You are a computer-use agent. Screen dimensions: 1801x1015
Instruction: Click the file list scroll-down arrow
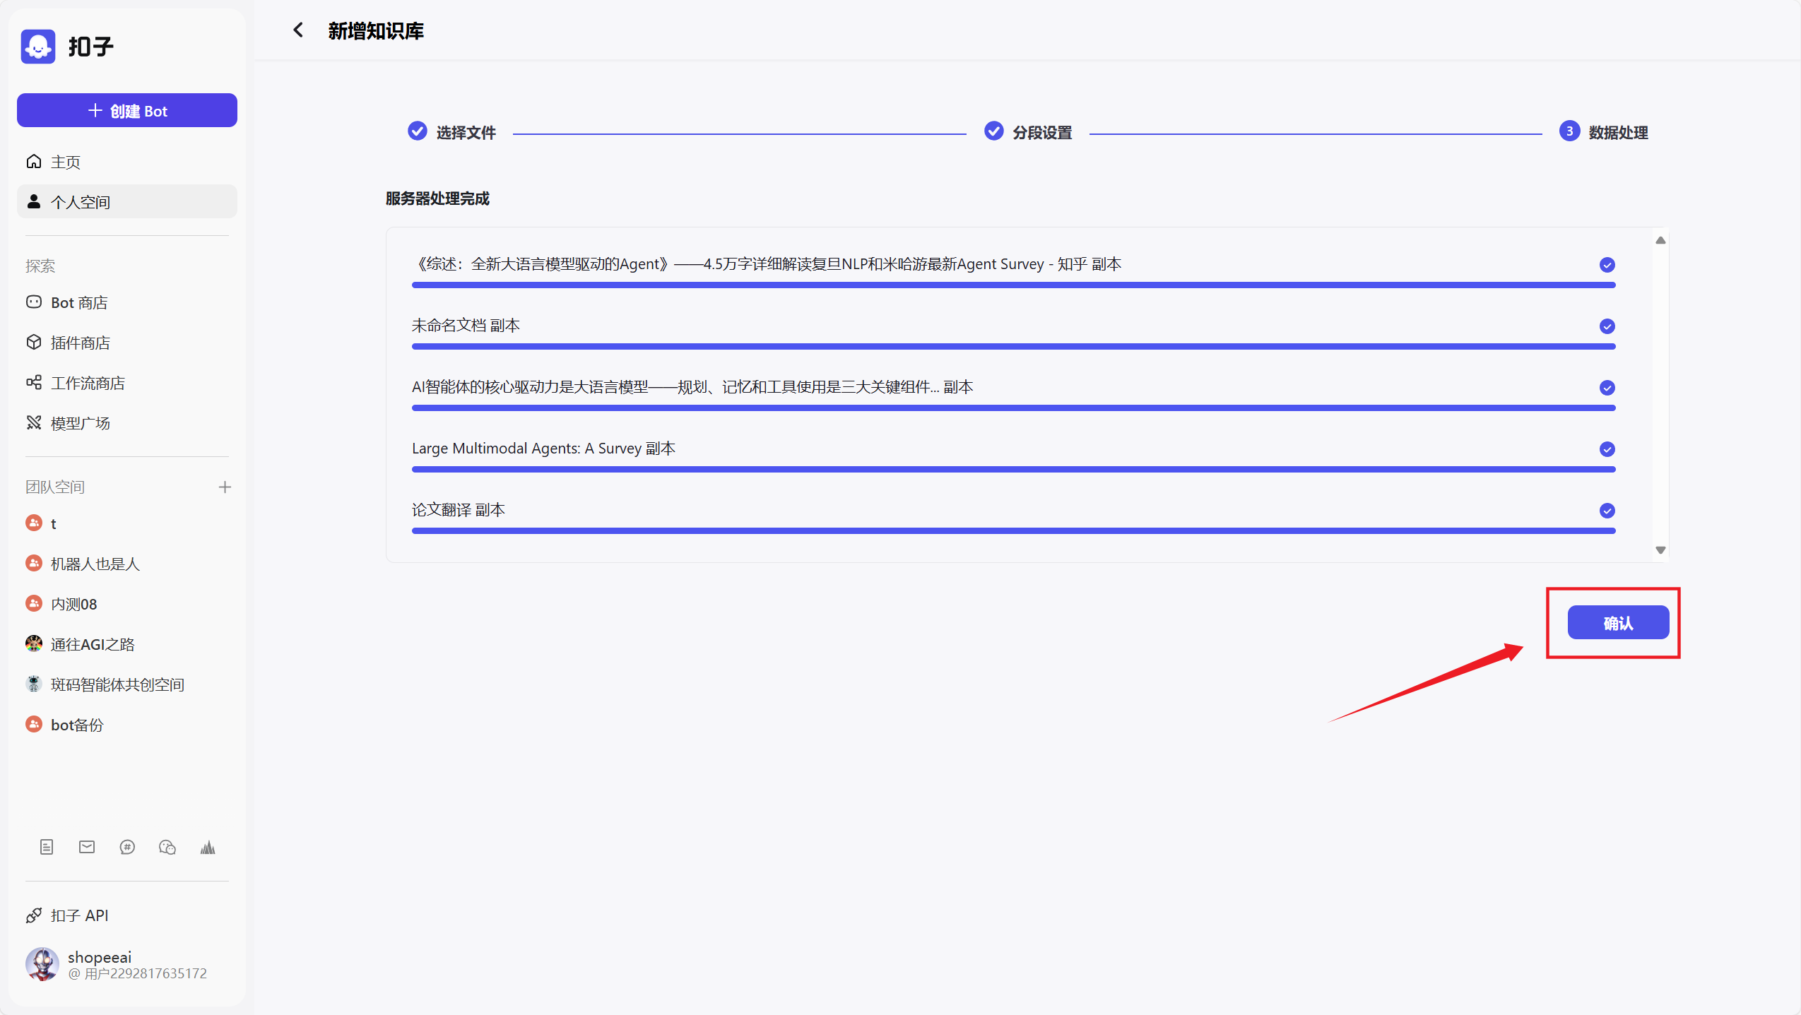tap(1660, 550)
